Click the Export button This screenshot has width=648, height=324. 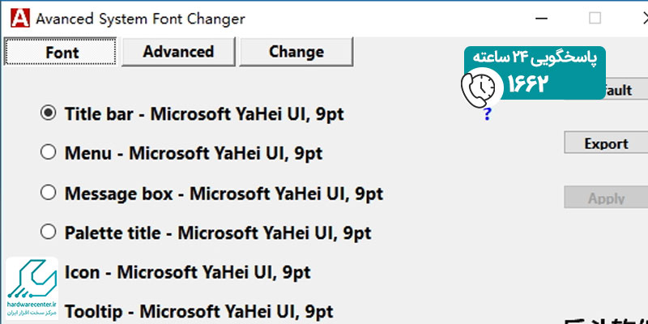pos(606,143)
